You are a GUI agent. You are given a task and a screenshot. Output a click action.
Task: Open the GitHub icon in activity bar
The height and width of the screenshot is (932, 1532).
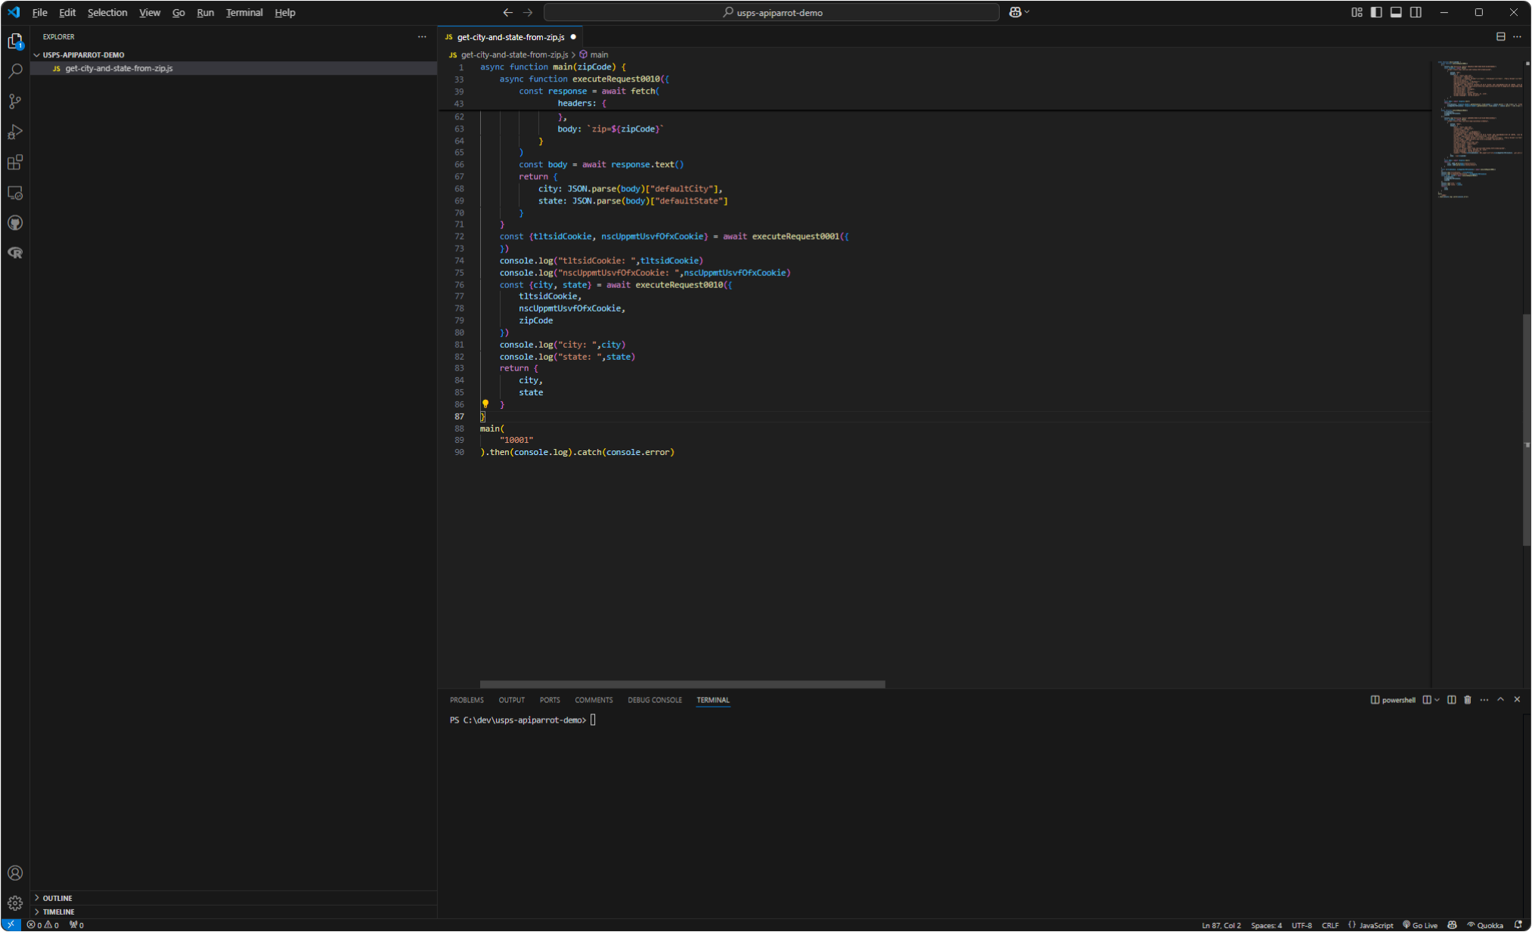tap(15, 223)
